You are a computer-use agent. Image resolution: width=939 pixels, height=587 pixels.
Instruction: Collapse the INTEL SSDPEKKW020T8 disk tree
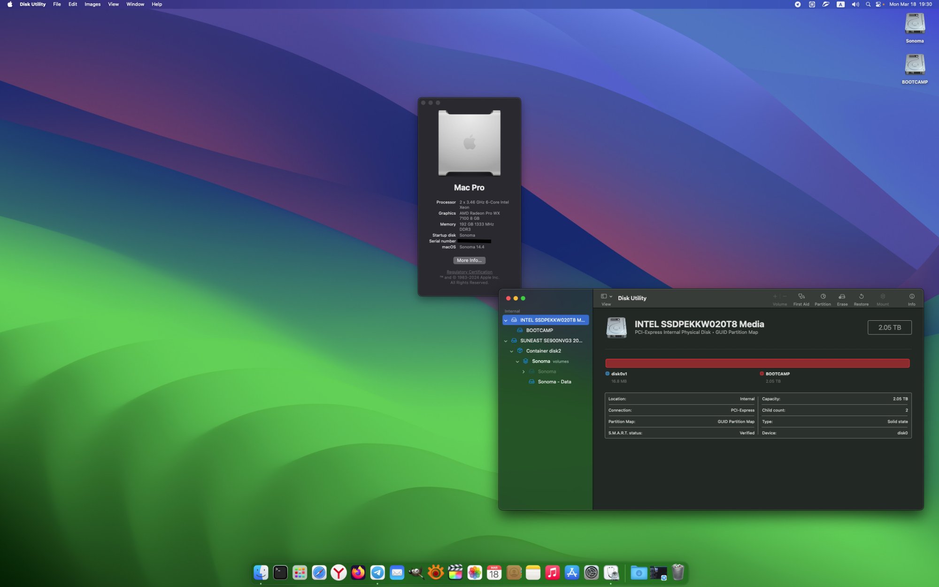click(x=506, y=320)
